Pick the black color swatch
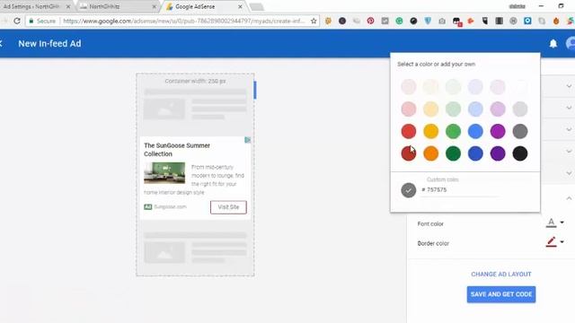 point(520,153)
